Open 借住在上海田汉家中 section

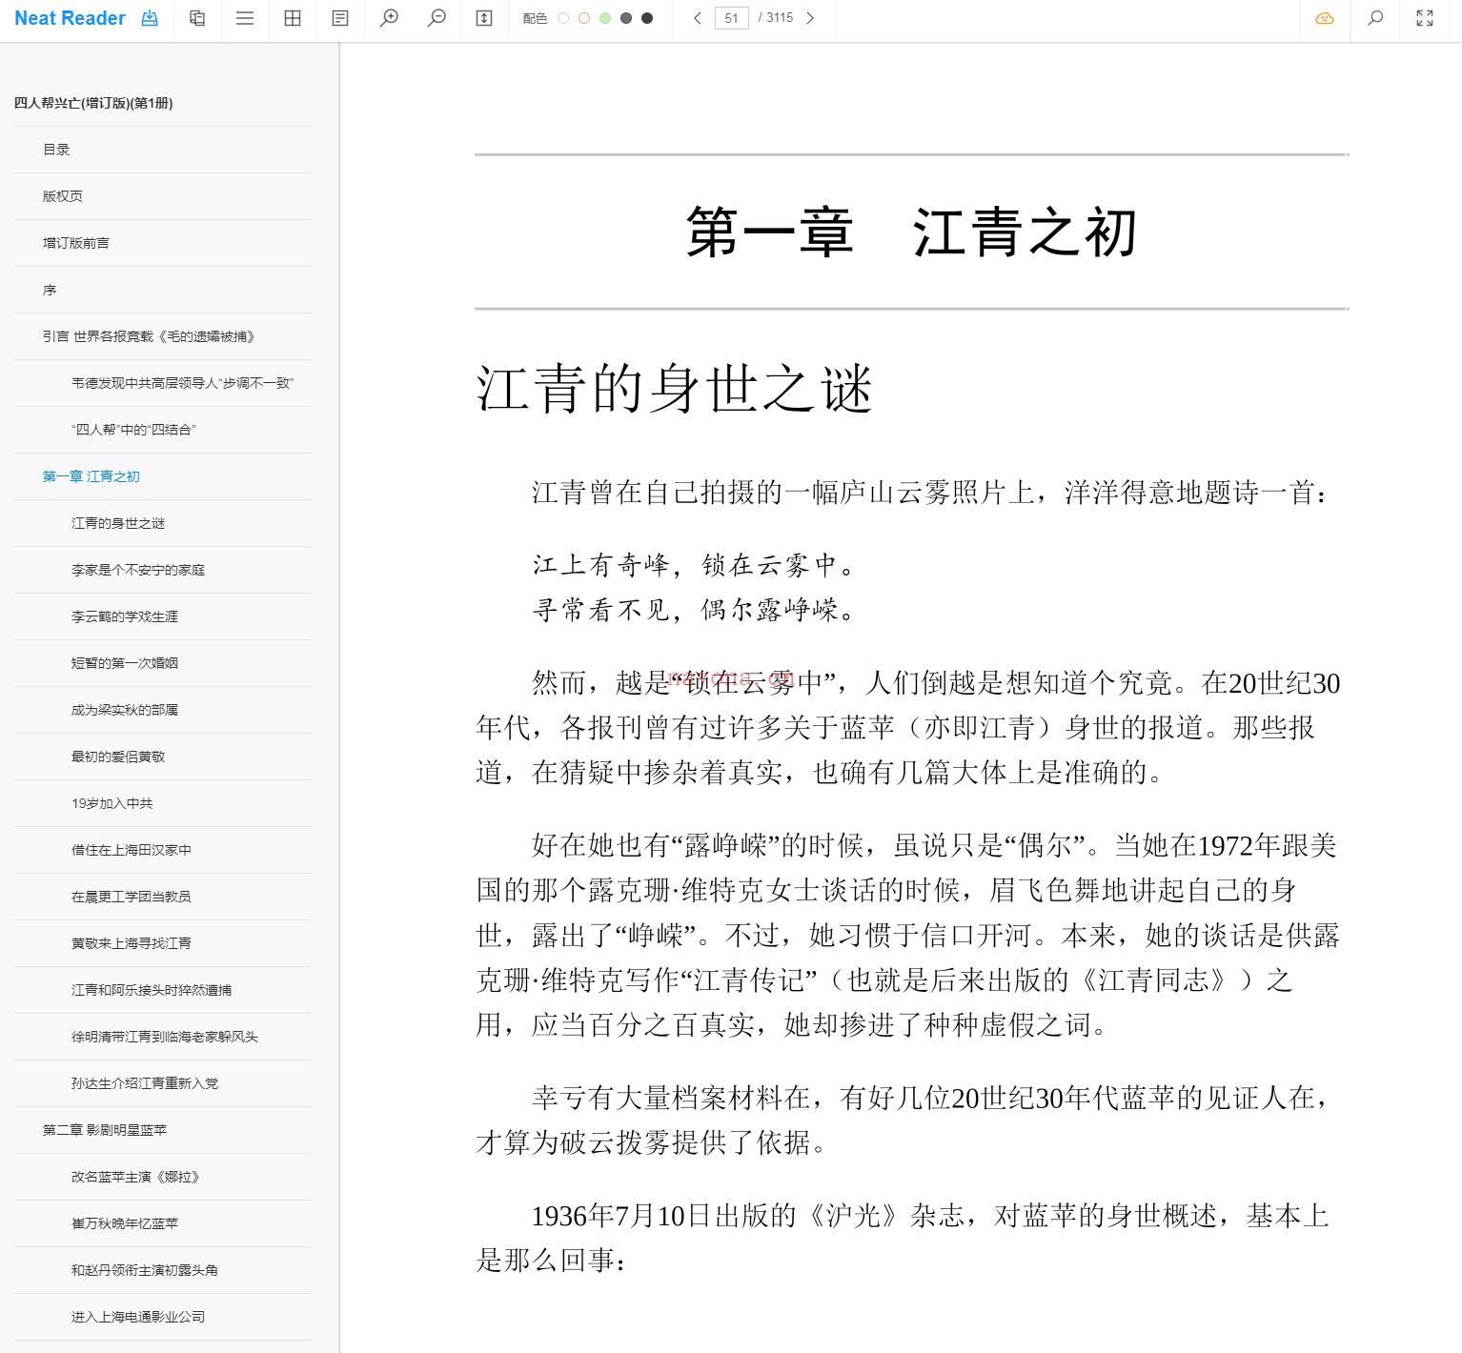[x=132, y=850]
